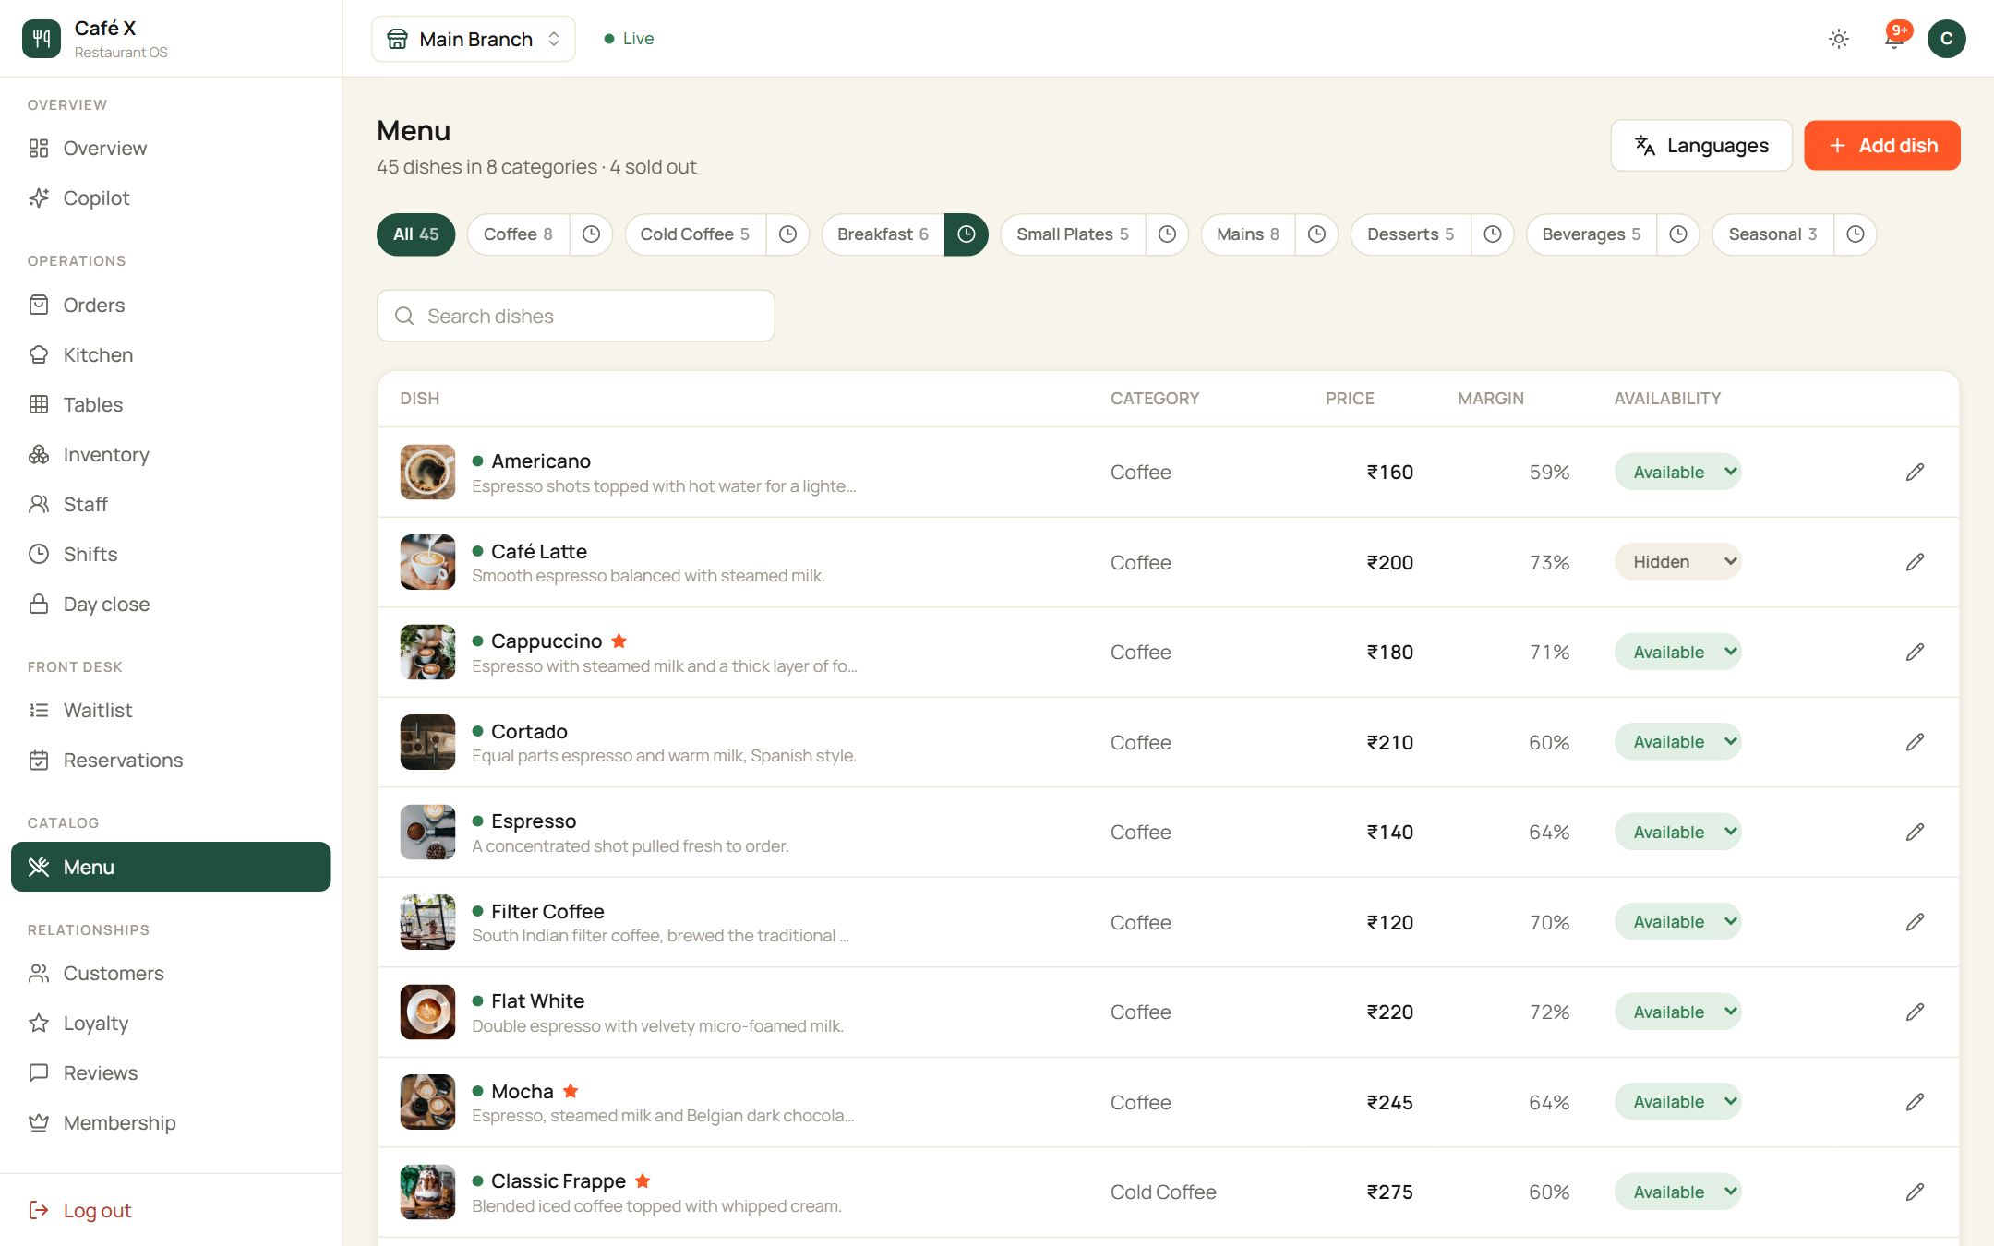
Task: Open availability dropdown for Flat White
Action: point(1677,1012)
